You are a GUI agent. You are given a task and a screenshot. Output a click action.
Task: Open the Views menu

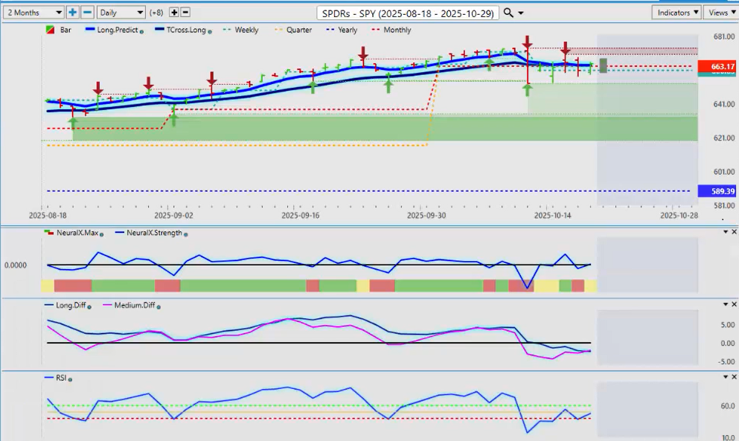720,13
